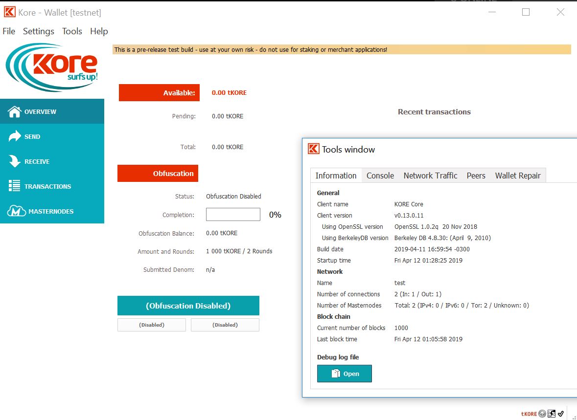Screen dimensions: 577x420
Task: Go to the Send page
Action: (x=52, y=136)
